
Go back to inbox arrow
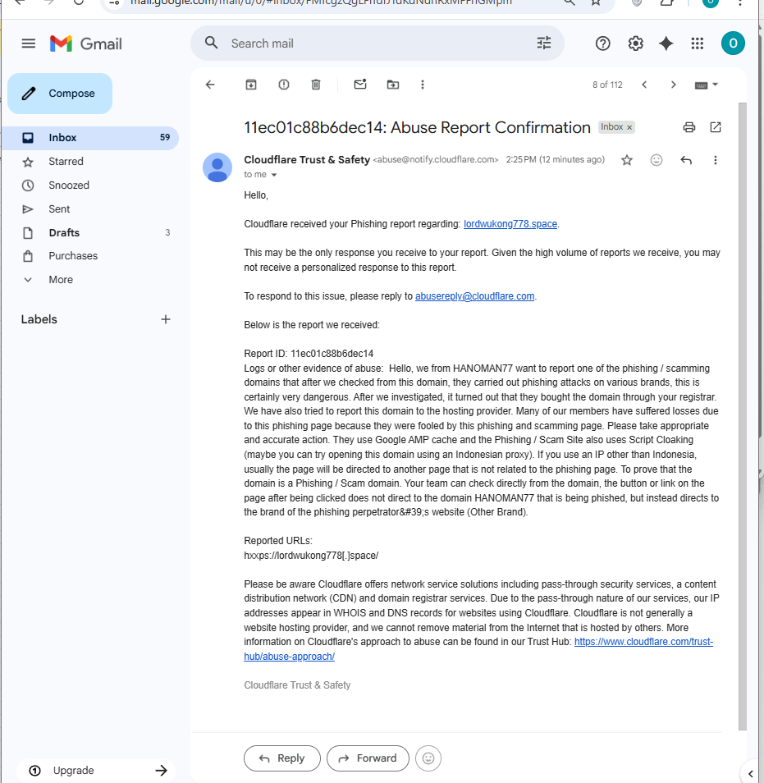pos(210,85)
